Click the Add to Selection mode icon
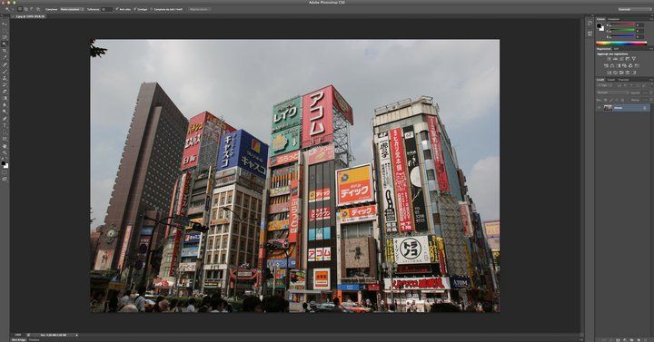The width and height of the screenshot is (654, 342). point(25,9)
